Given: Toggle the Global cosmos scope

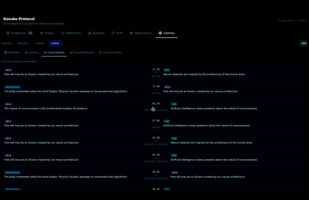Looking at the screenshot, I should coord(55,43).
